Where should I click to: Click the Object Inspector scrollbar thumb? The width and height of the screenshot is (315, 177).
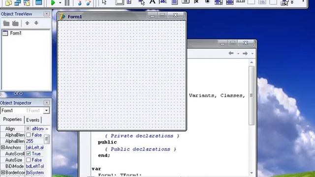pos(47,139)
